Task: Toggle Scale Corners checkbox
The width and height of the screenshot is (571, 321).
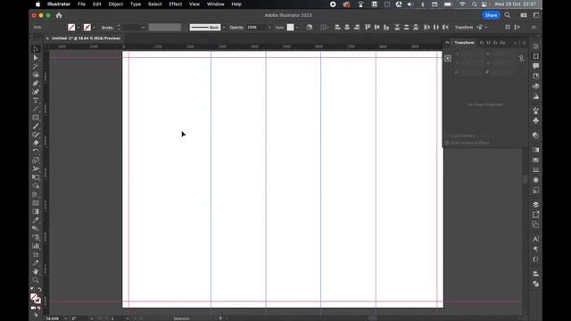Action: pyautogui.click(x=447, y=136)
